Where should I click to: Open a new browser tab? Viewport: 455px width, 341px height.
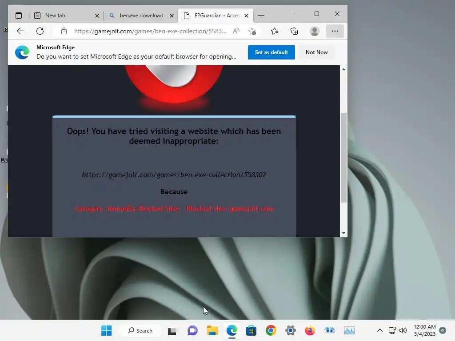tap(261, 16)
